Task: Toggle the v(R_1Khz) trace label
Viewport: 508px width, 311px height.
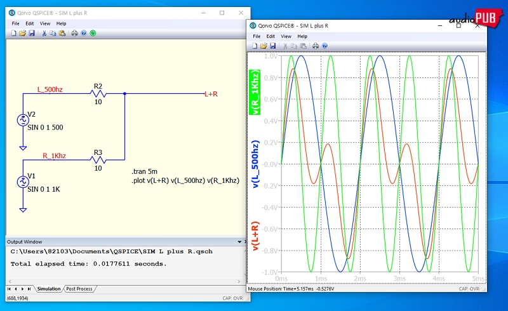Action: tap(255, 92)
